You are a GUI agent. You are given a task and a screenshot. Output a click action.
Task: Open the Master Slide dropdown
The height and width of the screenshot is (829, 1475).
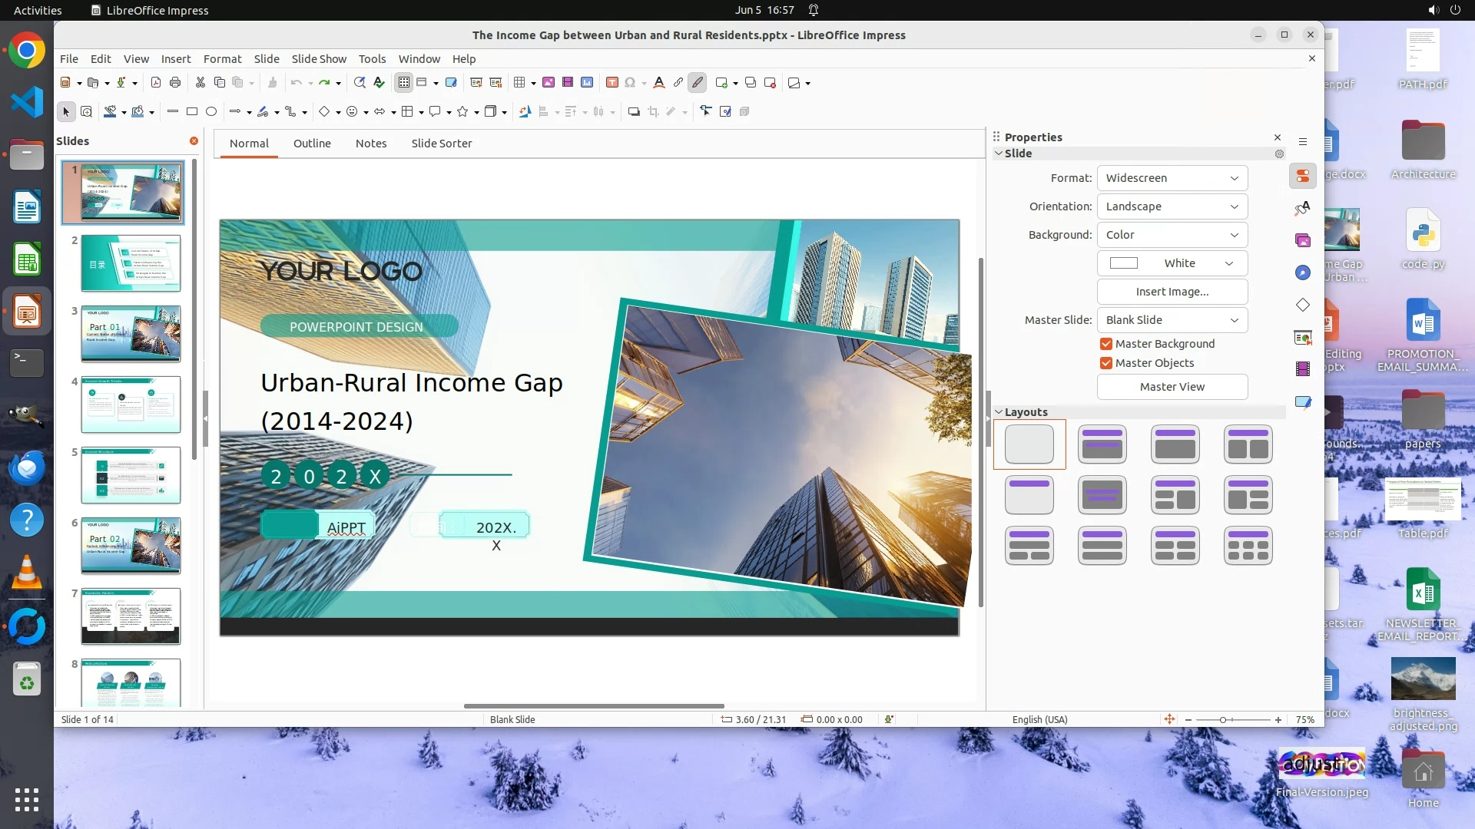coord(1172,320)
